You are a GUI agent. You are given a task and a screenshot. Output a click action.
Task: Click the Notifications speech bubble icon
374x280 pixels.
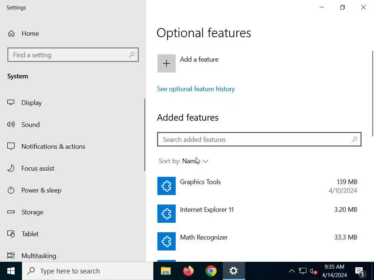point(11,146)
